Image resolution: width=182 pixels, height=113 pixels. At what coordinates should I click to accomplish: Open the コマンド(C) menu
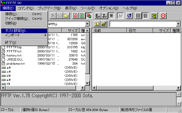click(26, 8)
